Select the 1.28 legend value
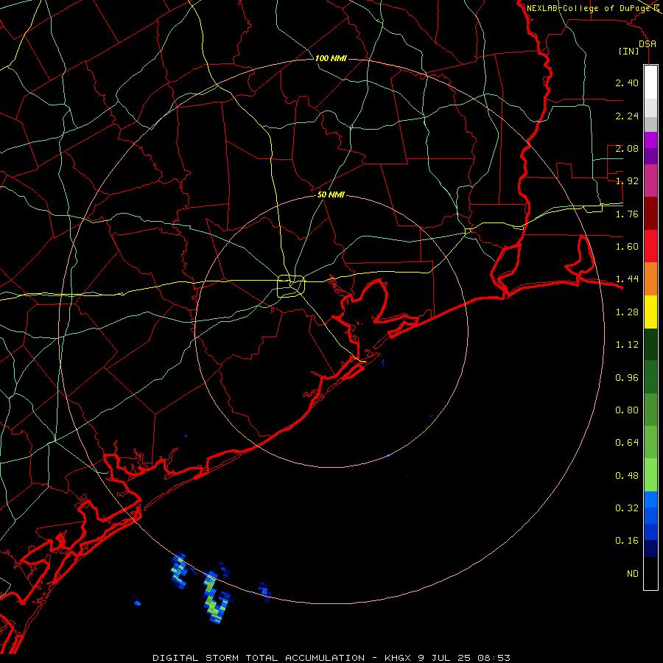 (x=627, y=312)
